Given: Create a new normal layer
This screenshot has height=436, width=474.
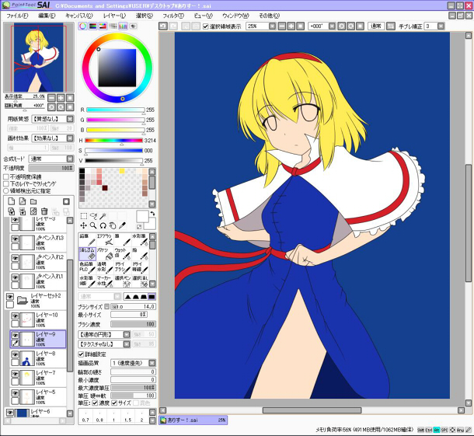Looking at the screenshot, I should [11, 201].
